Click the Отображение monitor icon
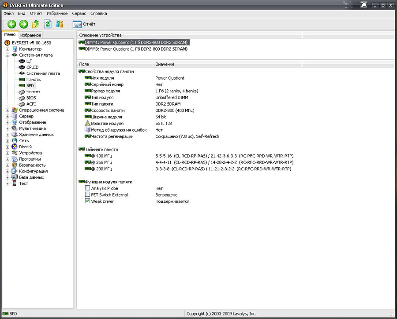 point(15,122)
